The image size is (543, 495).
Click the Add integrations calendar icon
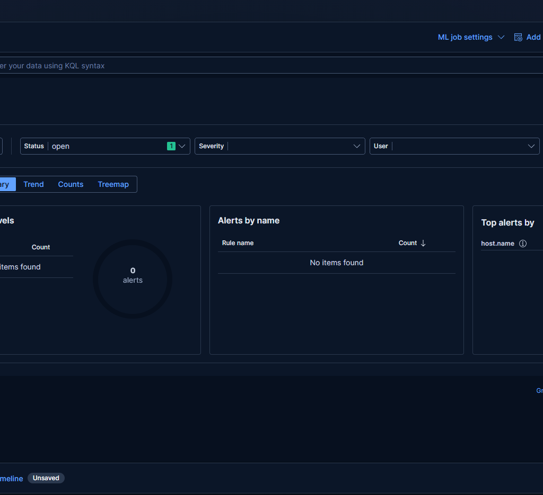click(518, 38)
